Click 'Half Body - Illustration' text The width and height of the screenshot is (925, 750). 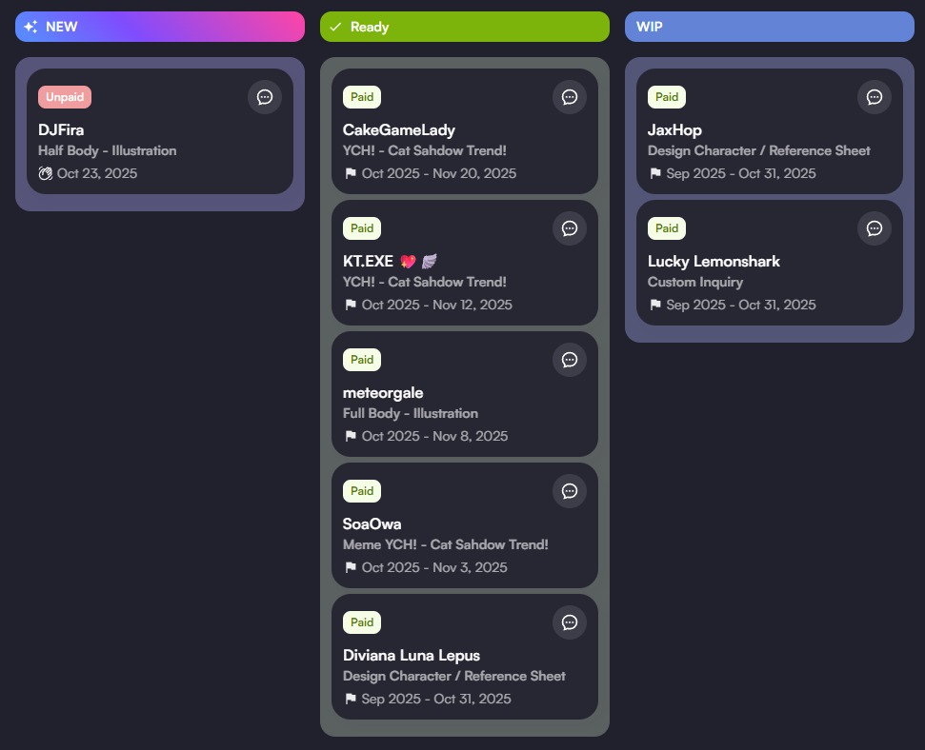pyautogui.click(x=108, y=151)
